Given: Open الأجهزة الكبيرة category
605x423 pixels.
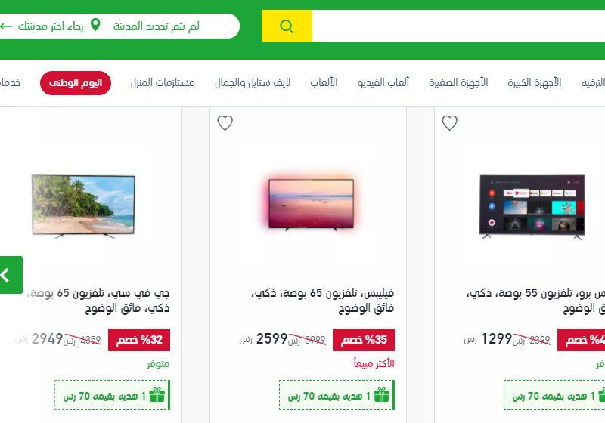Looking at the screenshot, I should tap(535, 82).
